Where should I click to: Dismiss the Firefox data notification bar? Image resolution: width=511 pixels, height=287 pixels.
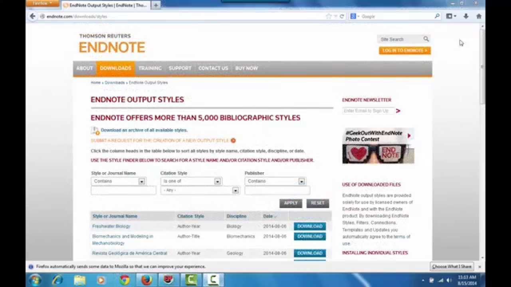click(x=479, y=267)
